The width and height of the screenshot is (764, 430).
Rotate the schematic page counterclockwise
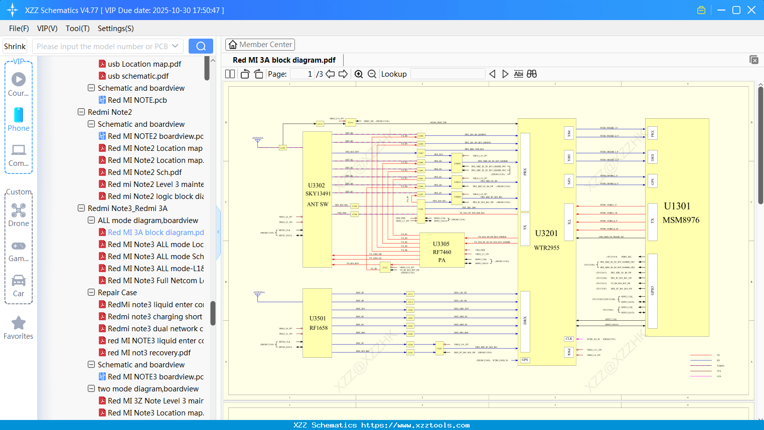(x=244, y=74)
